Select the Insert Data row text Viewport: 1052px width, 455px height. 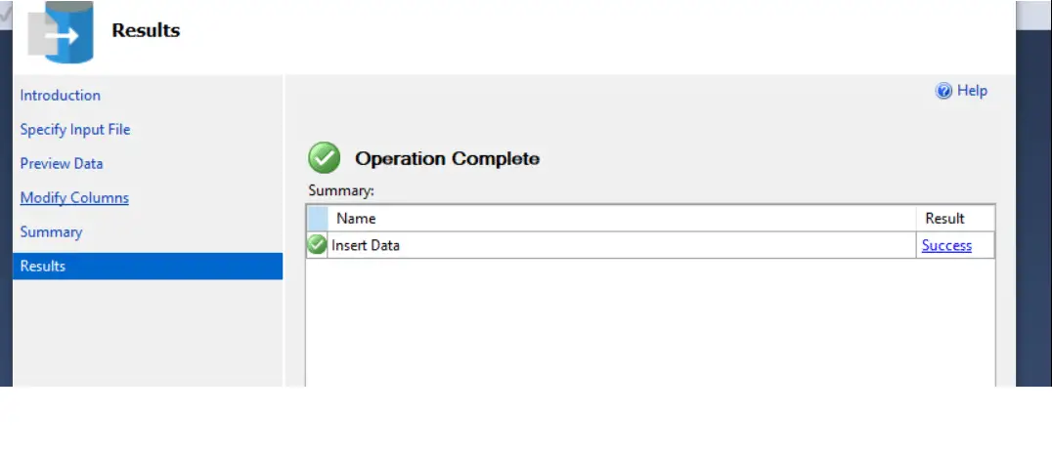[x=366, y=245]
